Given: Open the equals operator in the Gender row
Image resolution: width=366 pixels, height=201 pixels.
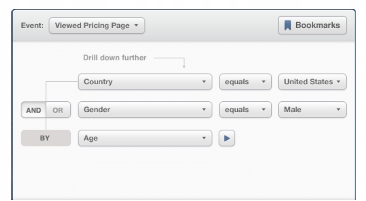Looking at the screenshot, I should point(245,110).
